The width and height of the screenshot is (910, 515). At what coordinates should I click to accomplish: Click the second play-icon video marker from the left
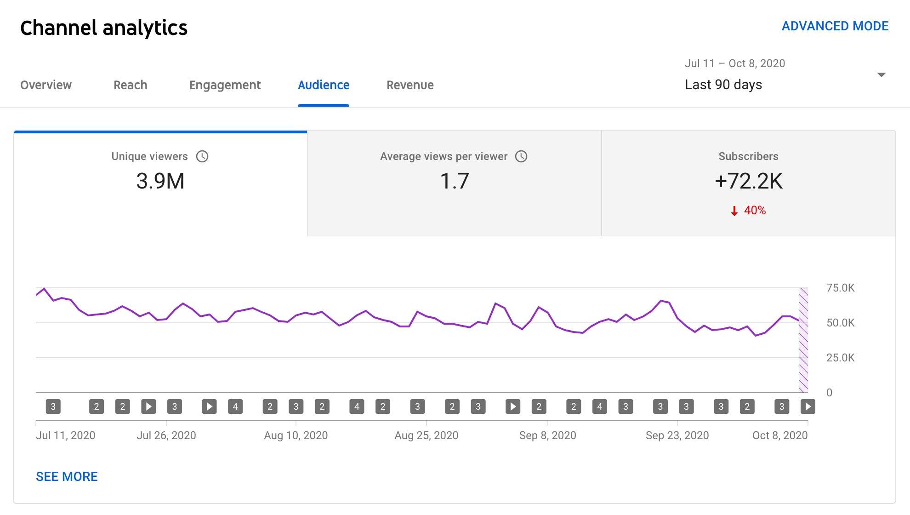(209, 406)
